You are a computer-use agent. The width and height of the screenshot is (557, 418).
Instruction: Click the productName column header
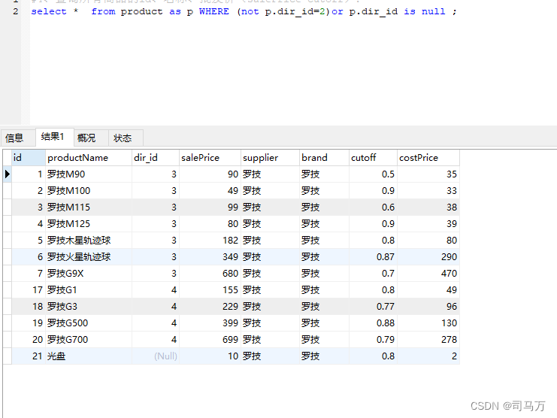[x=89, y=158]
